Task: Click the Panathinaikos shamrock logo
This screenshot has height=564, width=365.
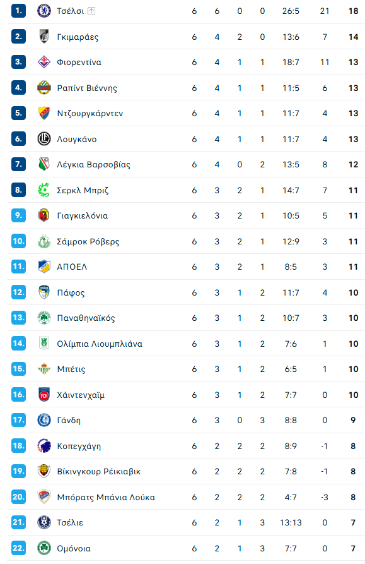Action: (43, 318)
